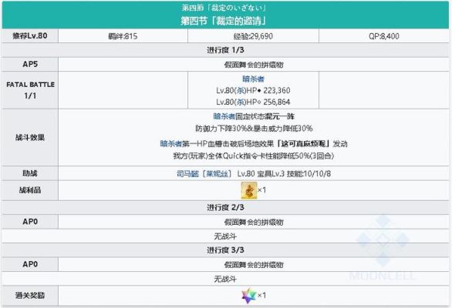This screenshot has width=452, height=308.
Task: Click the 进行度 2/3 section header
Action: pyautogui.click(x=225, y=208)
